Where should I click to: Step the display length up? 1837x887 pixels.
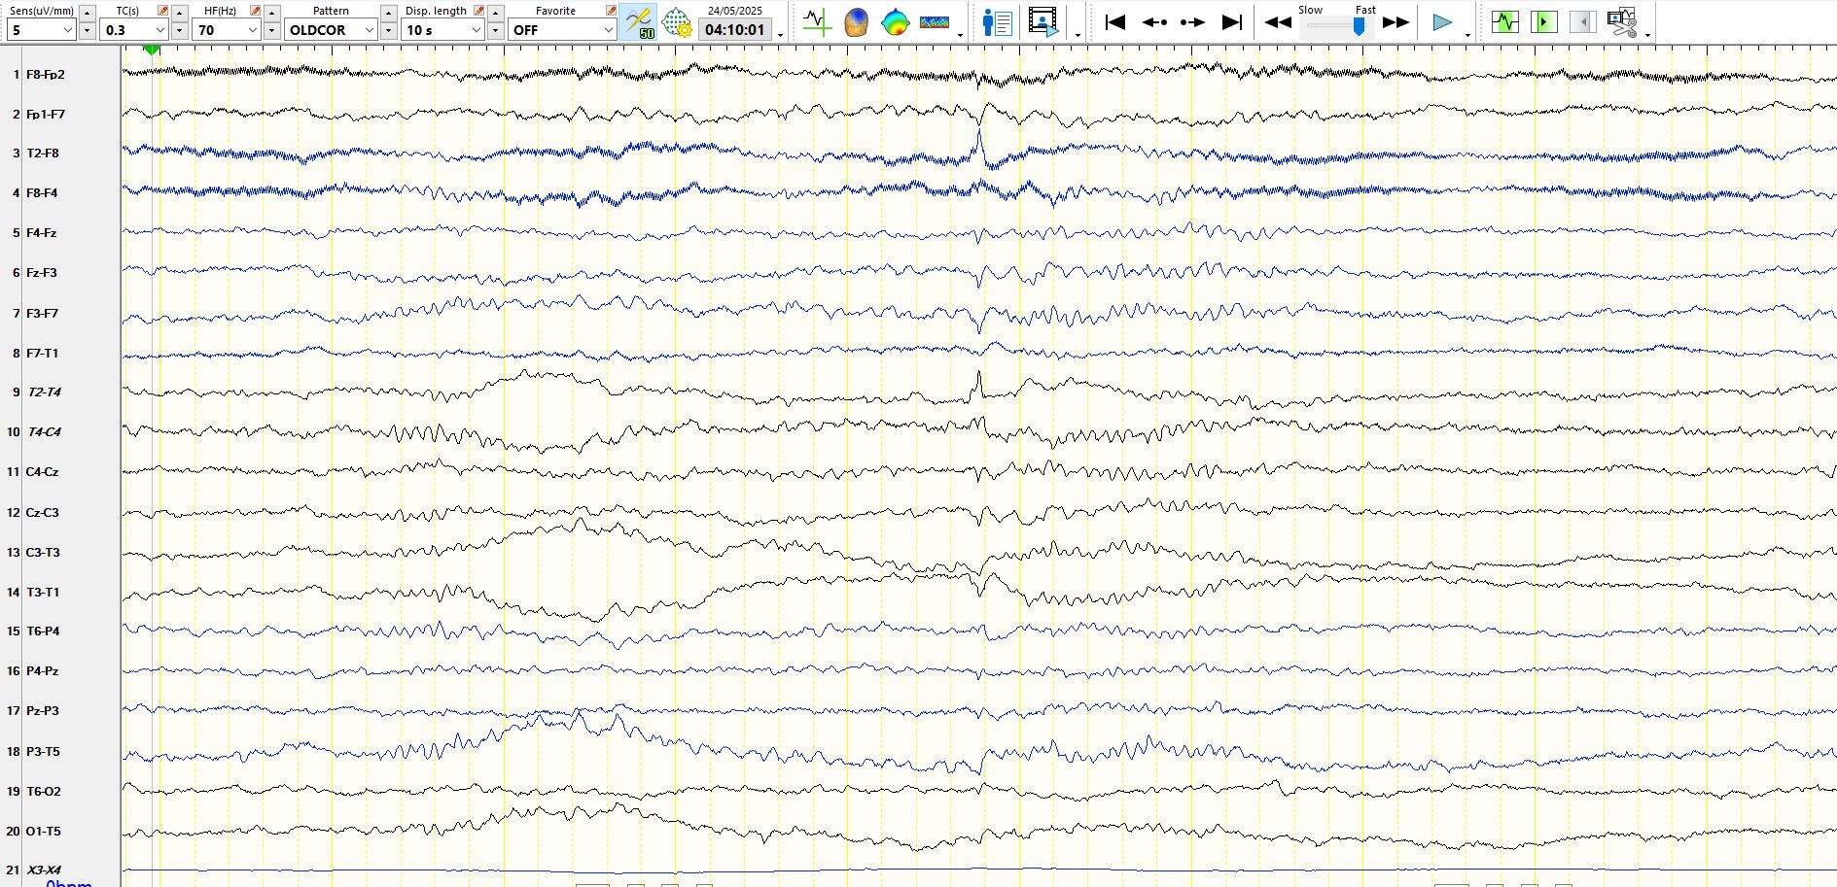click(x=496, y=12)
